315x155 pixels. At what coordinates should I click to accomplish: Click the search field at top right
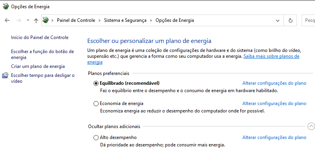coord(308,20)
